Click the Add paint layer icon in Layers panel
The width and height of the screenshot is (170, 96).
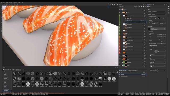[x=138, y=7]
